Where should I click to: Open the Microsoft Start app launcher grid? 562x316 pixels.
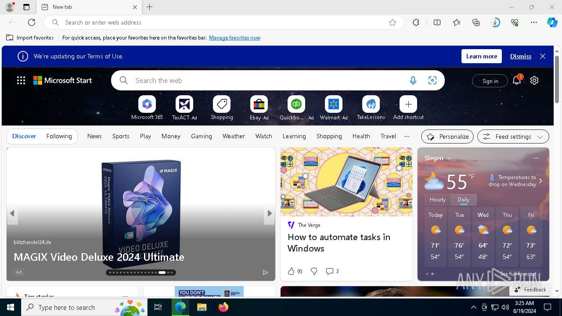click(x=21, y=80)
